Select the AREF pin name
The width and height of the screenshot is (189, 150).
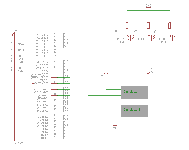[21, 56]
